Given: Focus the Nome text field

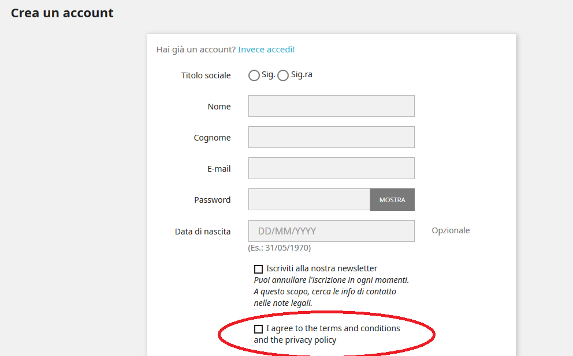Looking at the screenshot, I should 331,106.
